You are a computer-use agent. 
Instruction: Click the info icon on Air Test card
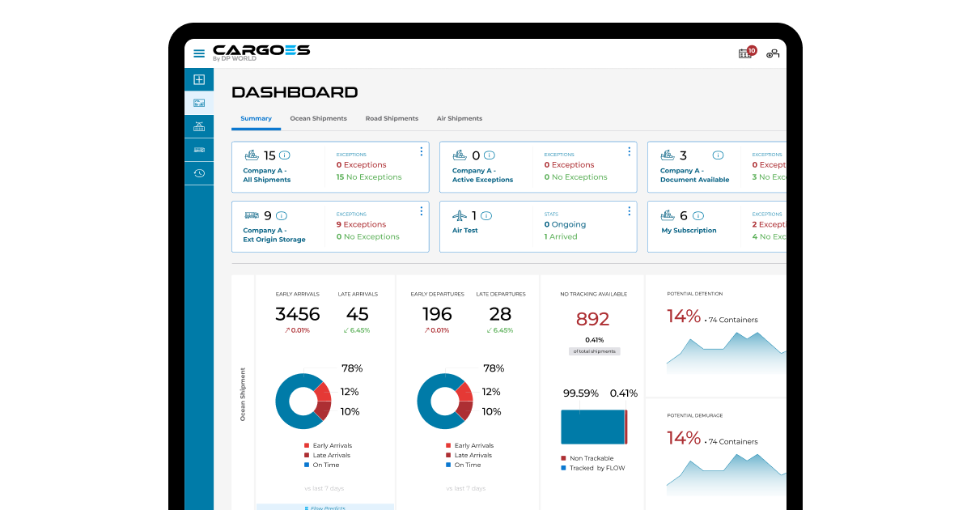pyautogui.click(x=488, y=216)
